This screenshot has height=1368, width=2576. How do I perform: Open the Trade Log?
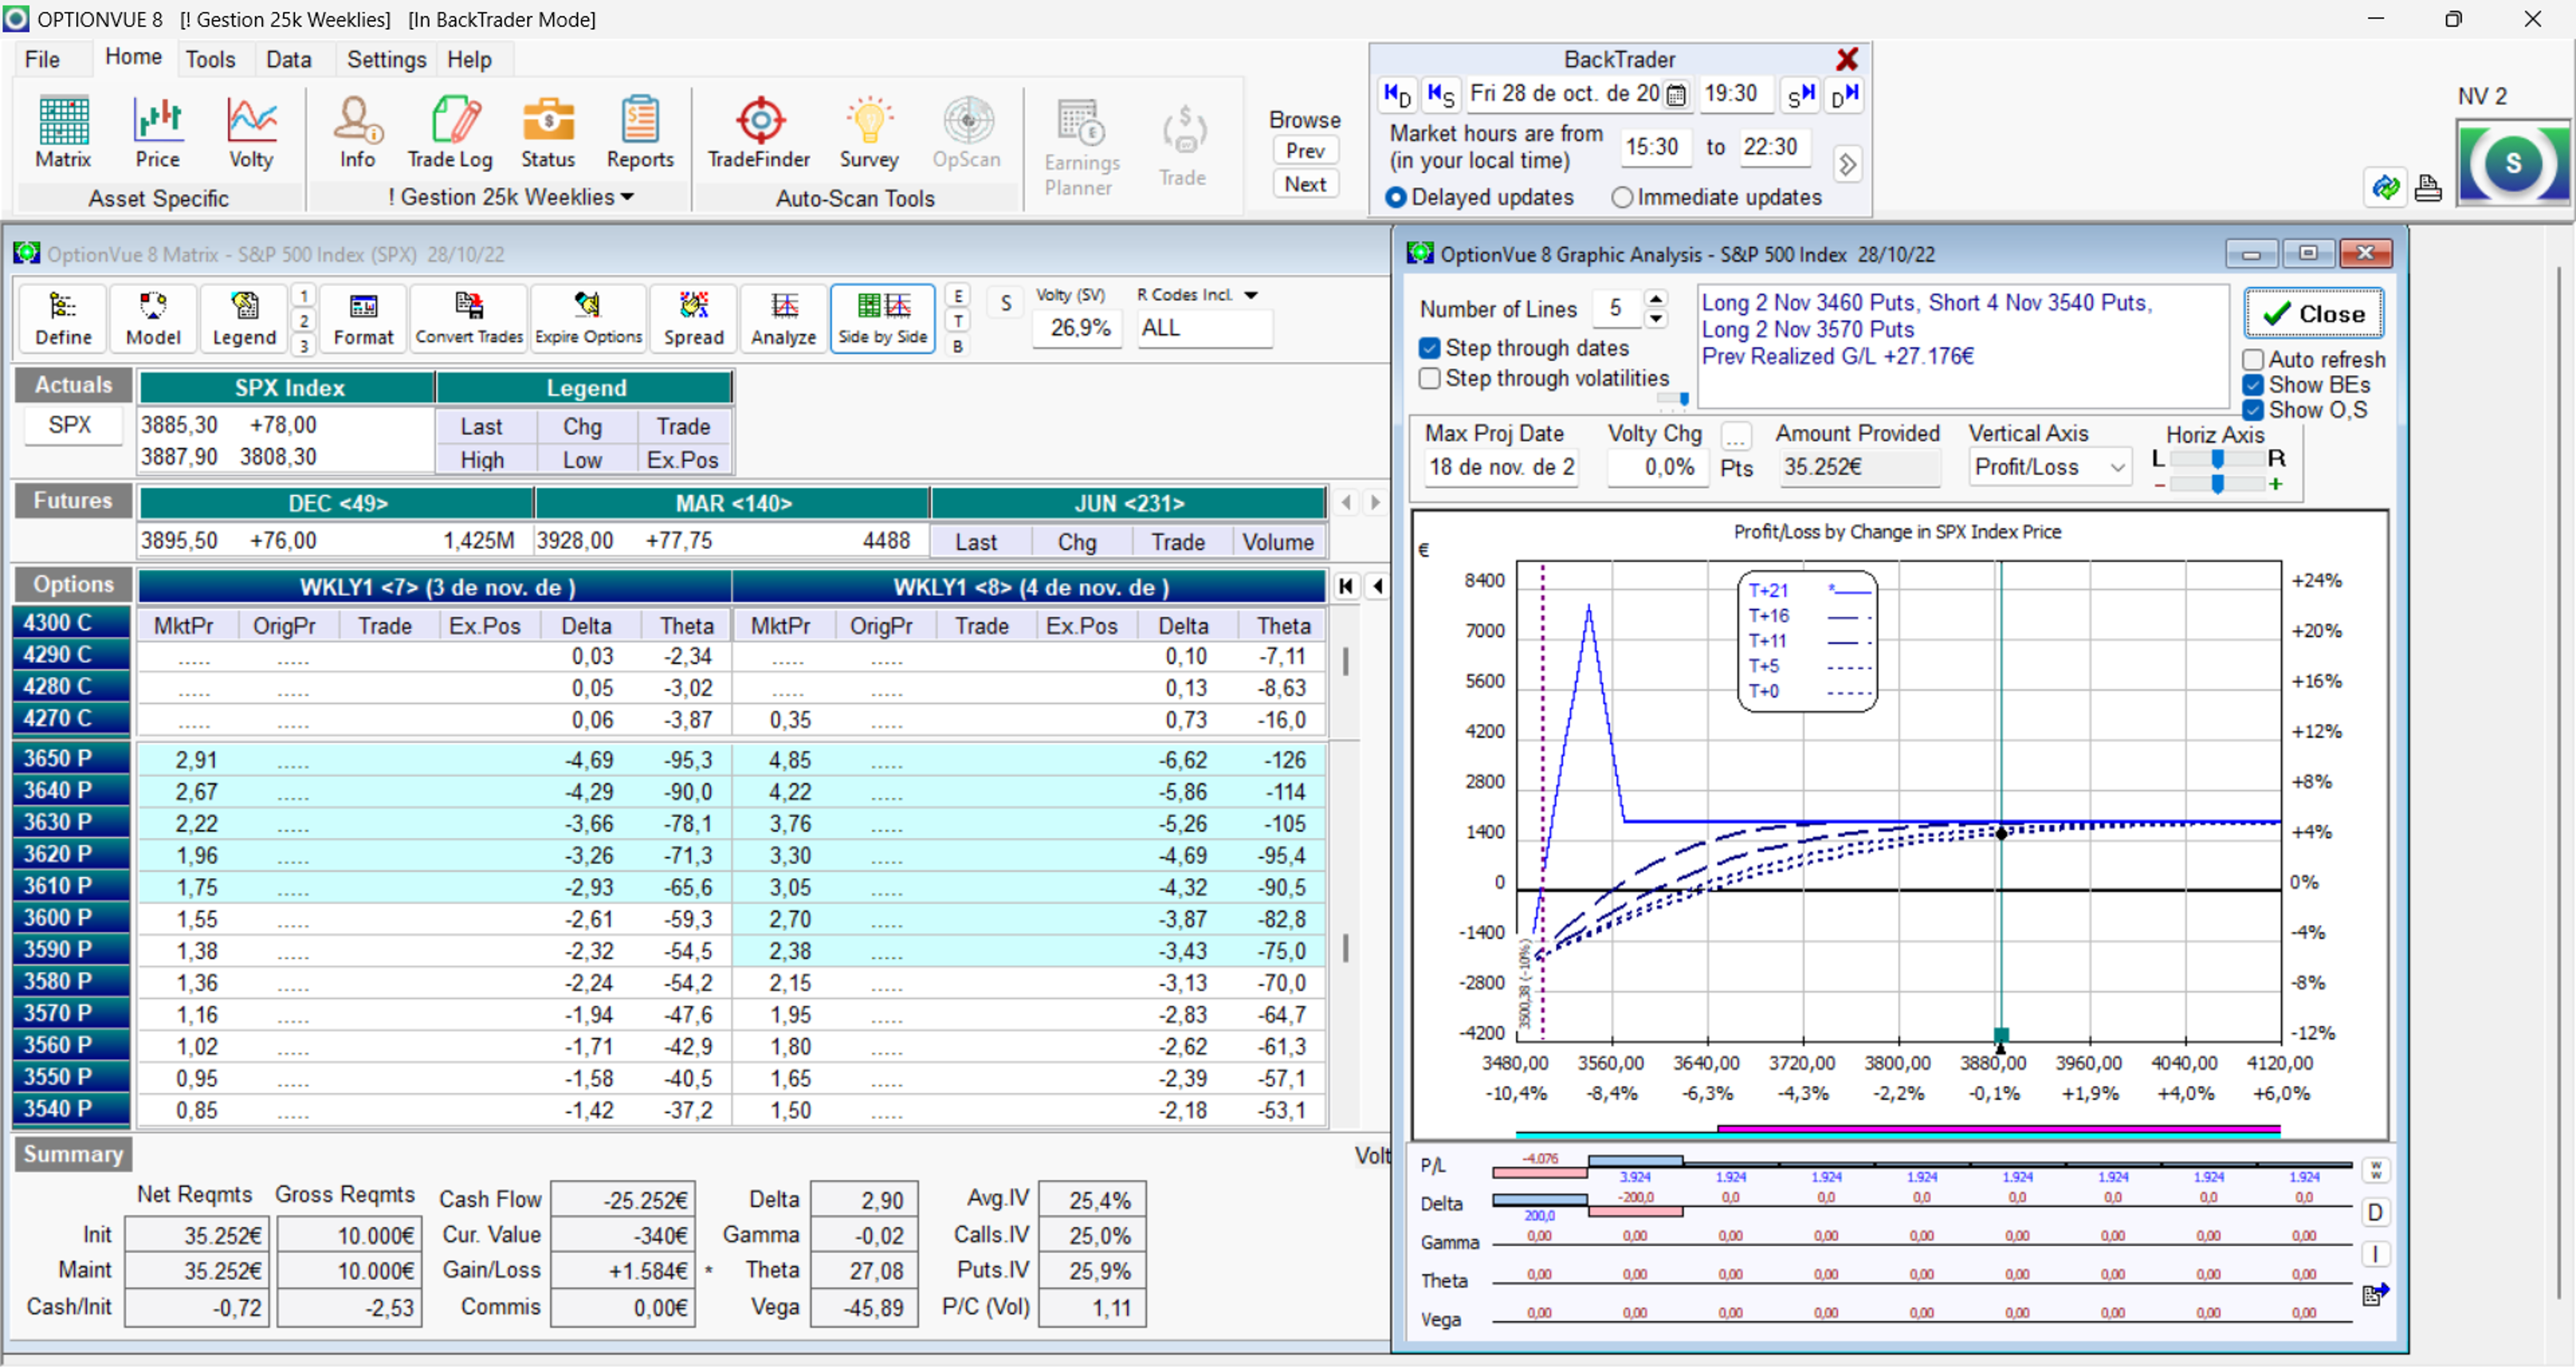(x=450, y=133)
